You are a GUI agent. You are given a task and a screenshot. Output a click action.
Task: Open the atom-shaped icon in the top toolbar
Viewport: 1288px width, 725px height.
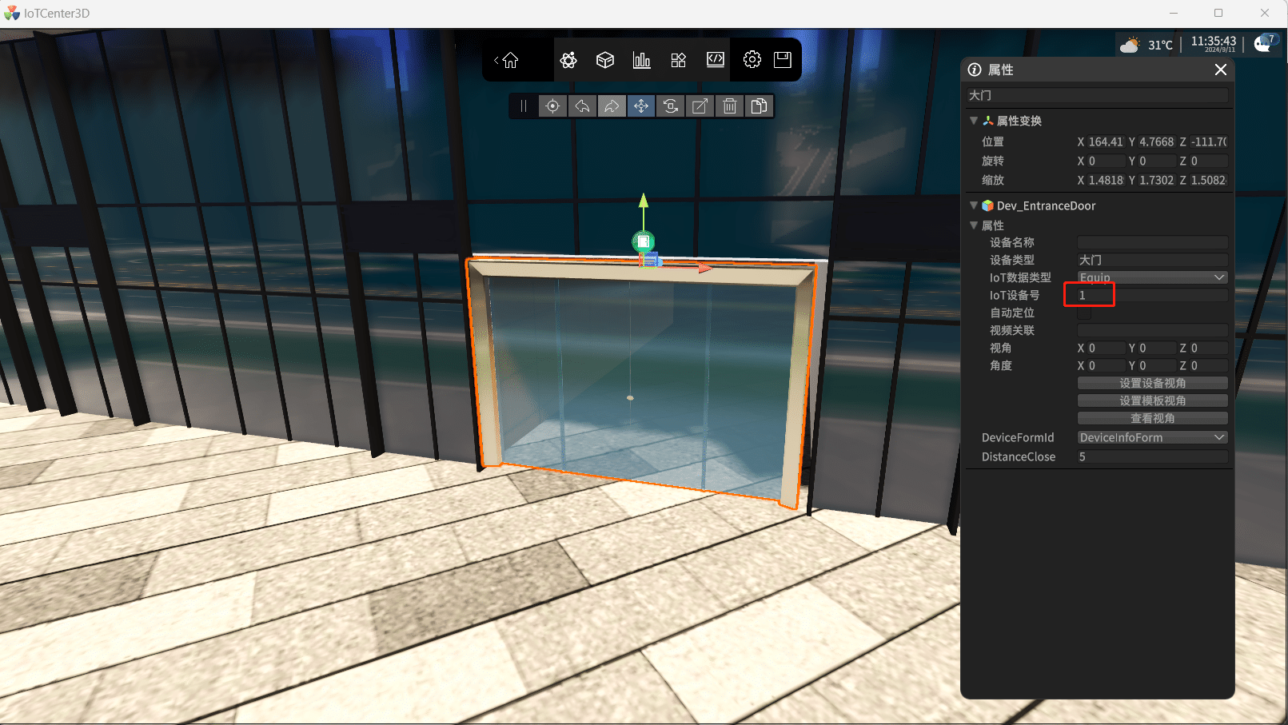pos(568,60)
